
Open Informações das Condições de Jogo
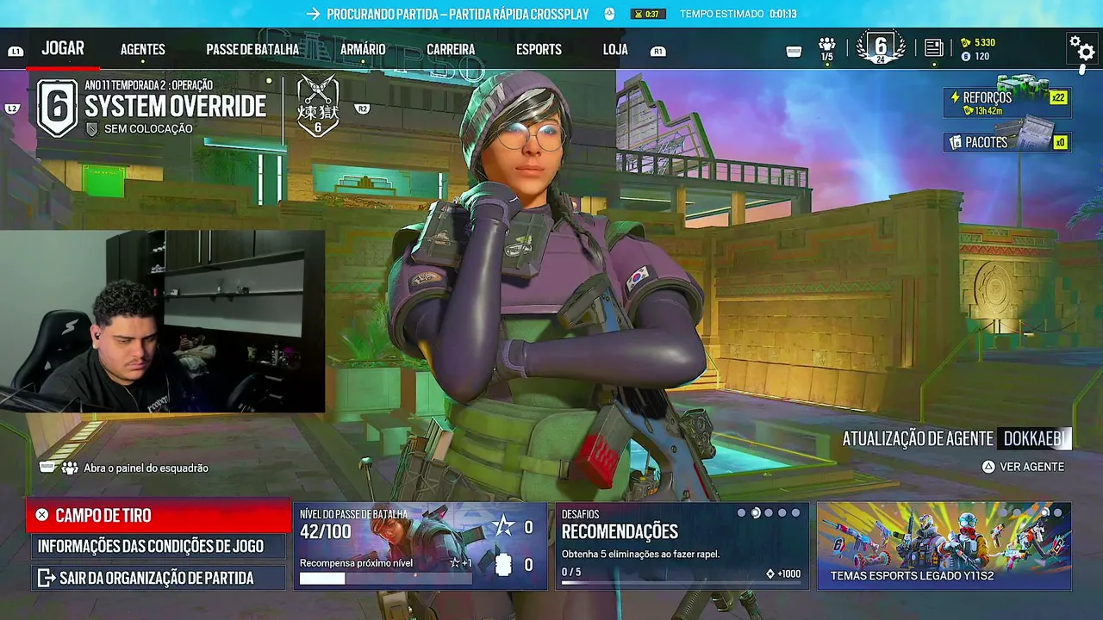(159, 546)
